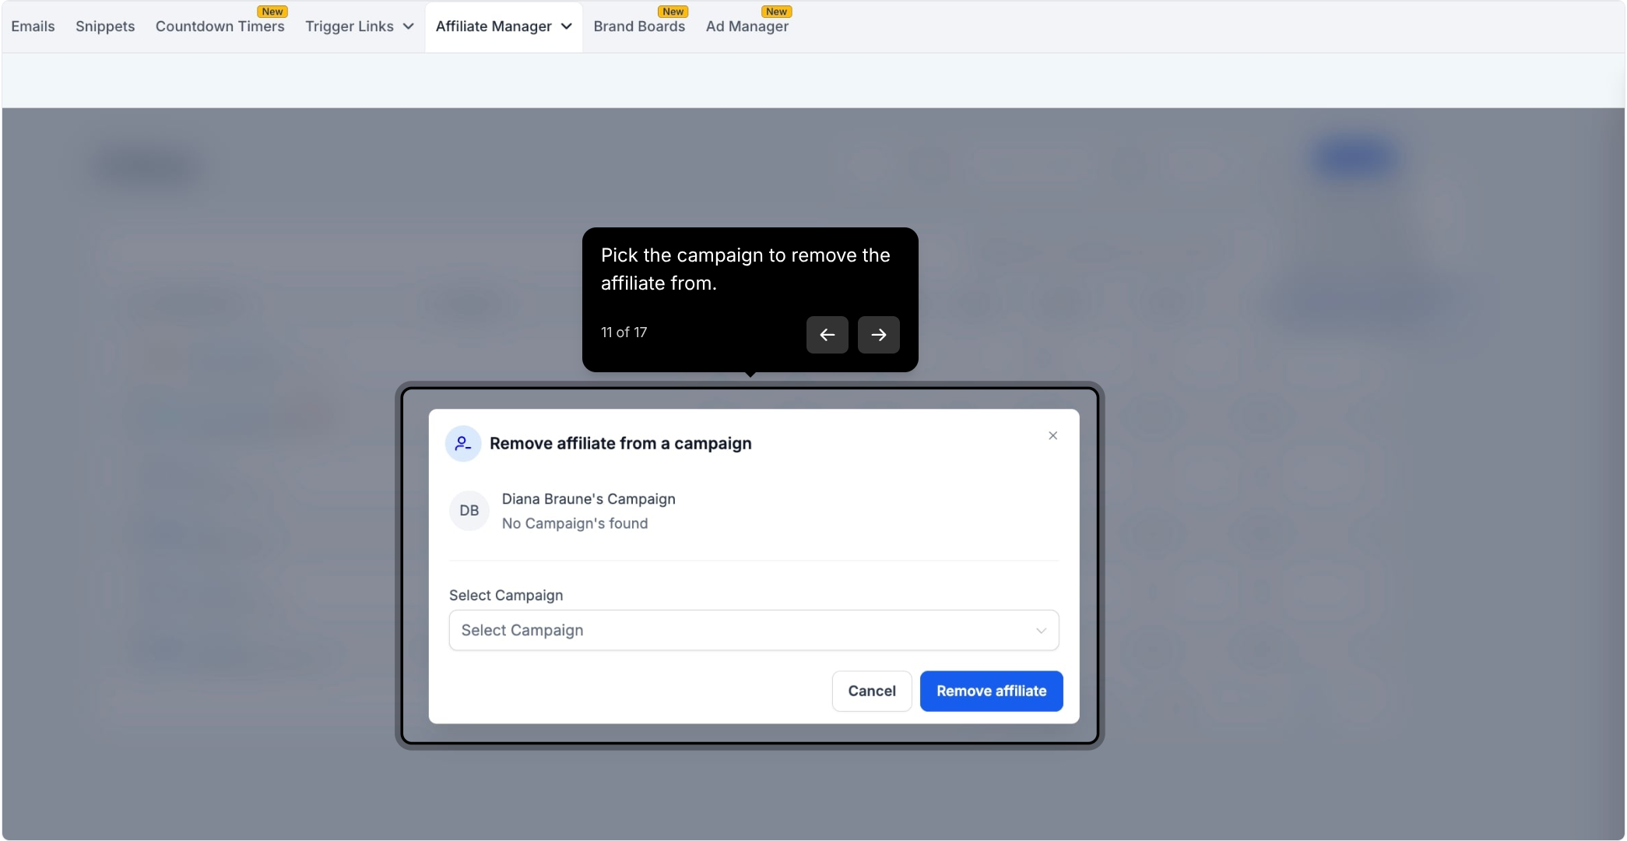
Task: Click the New badge above Ad Manager
Action: point(776,12)
